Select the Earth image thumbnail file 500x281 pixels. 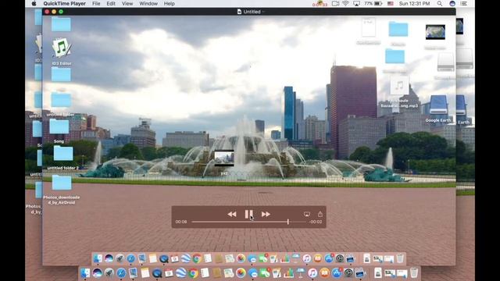point(435,32)
